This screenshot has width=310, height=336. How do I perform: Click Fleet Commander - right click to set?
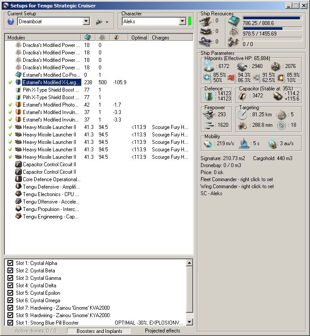pyautogui.click(x=236, y=179)
